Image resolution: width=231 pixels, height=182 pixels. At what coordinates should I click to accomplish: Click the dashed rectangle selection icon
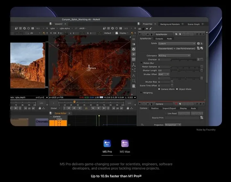133,81
